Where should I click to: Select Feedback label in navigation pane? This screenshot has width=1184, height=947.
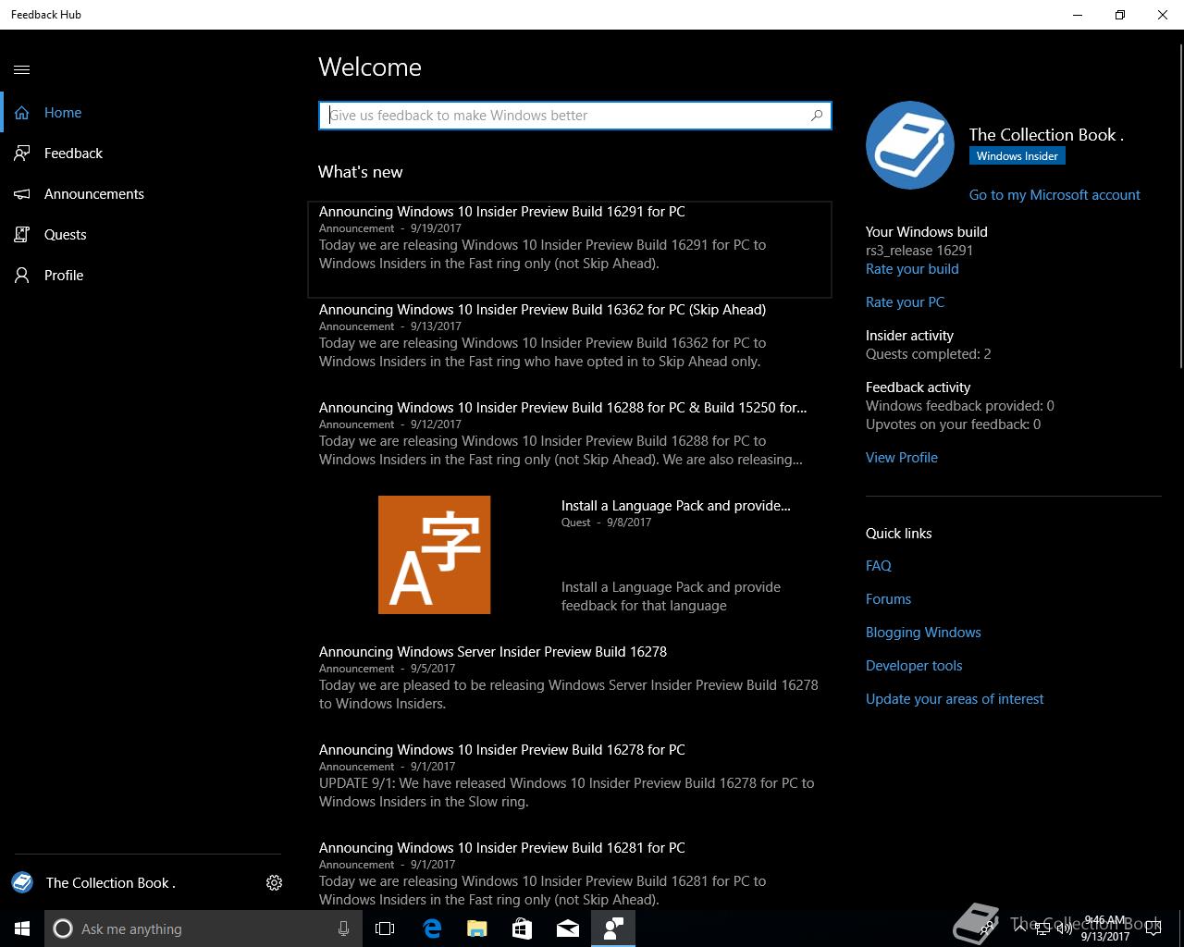(73, 154)
